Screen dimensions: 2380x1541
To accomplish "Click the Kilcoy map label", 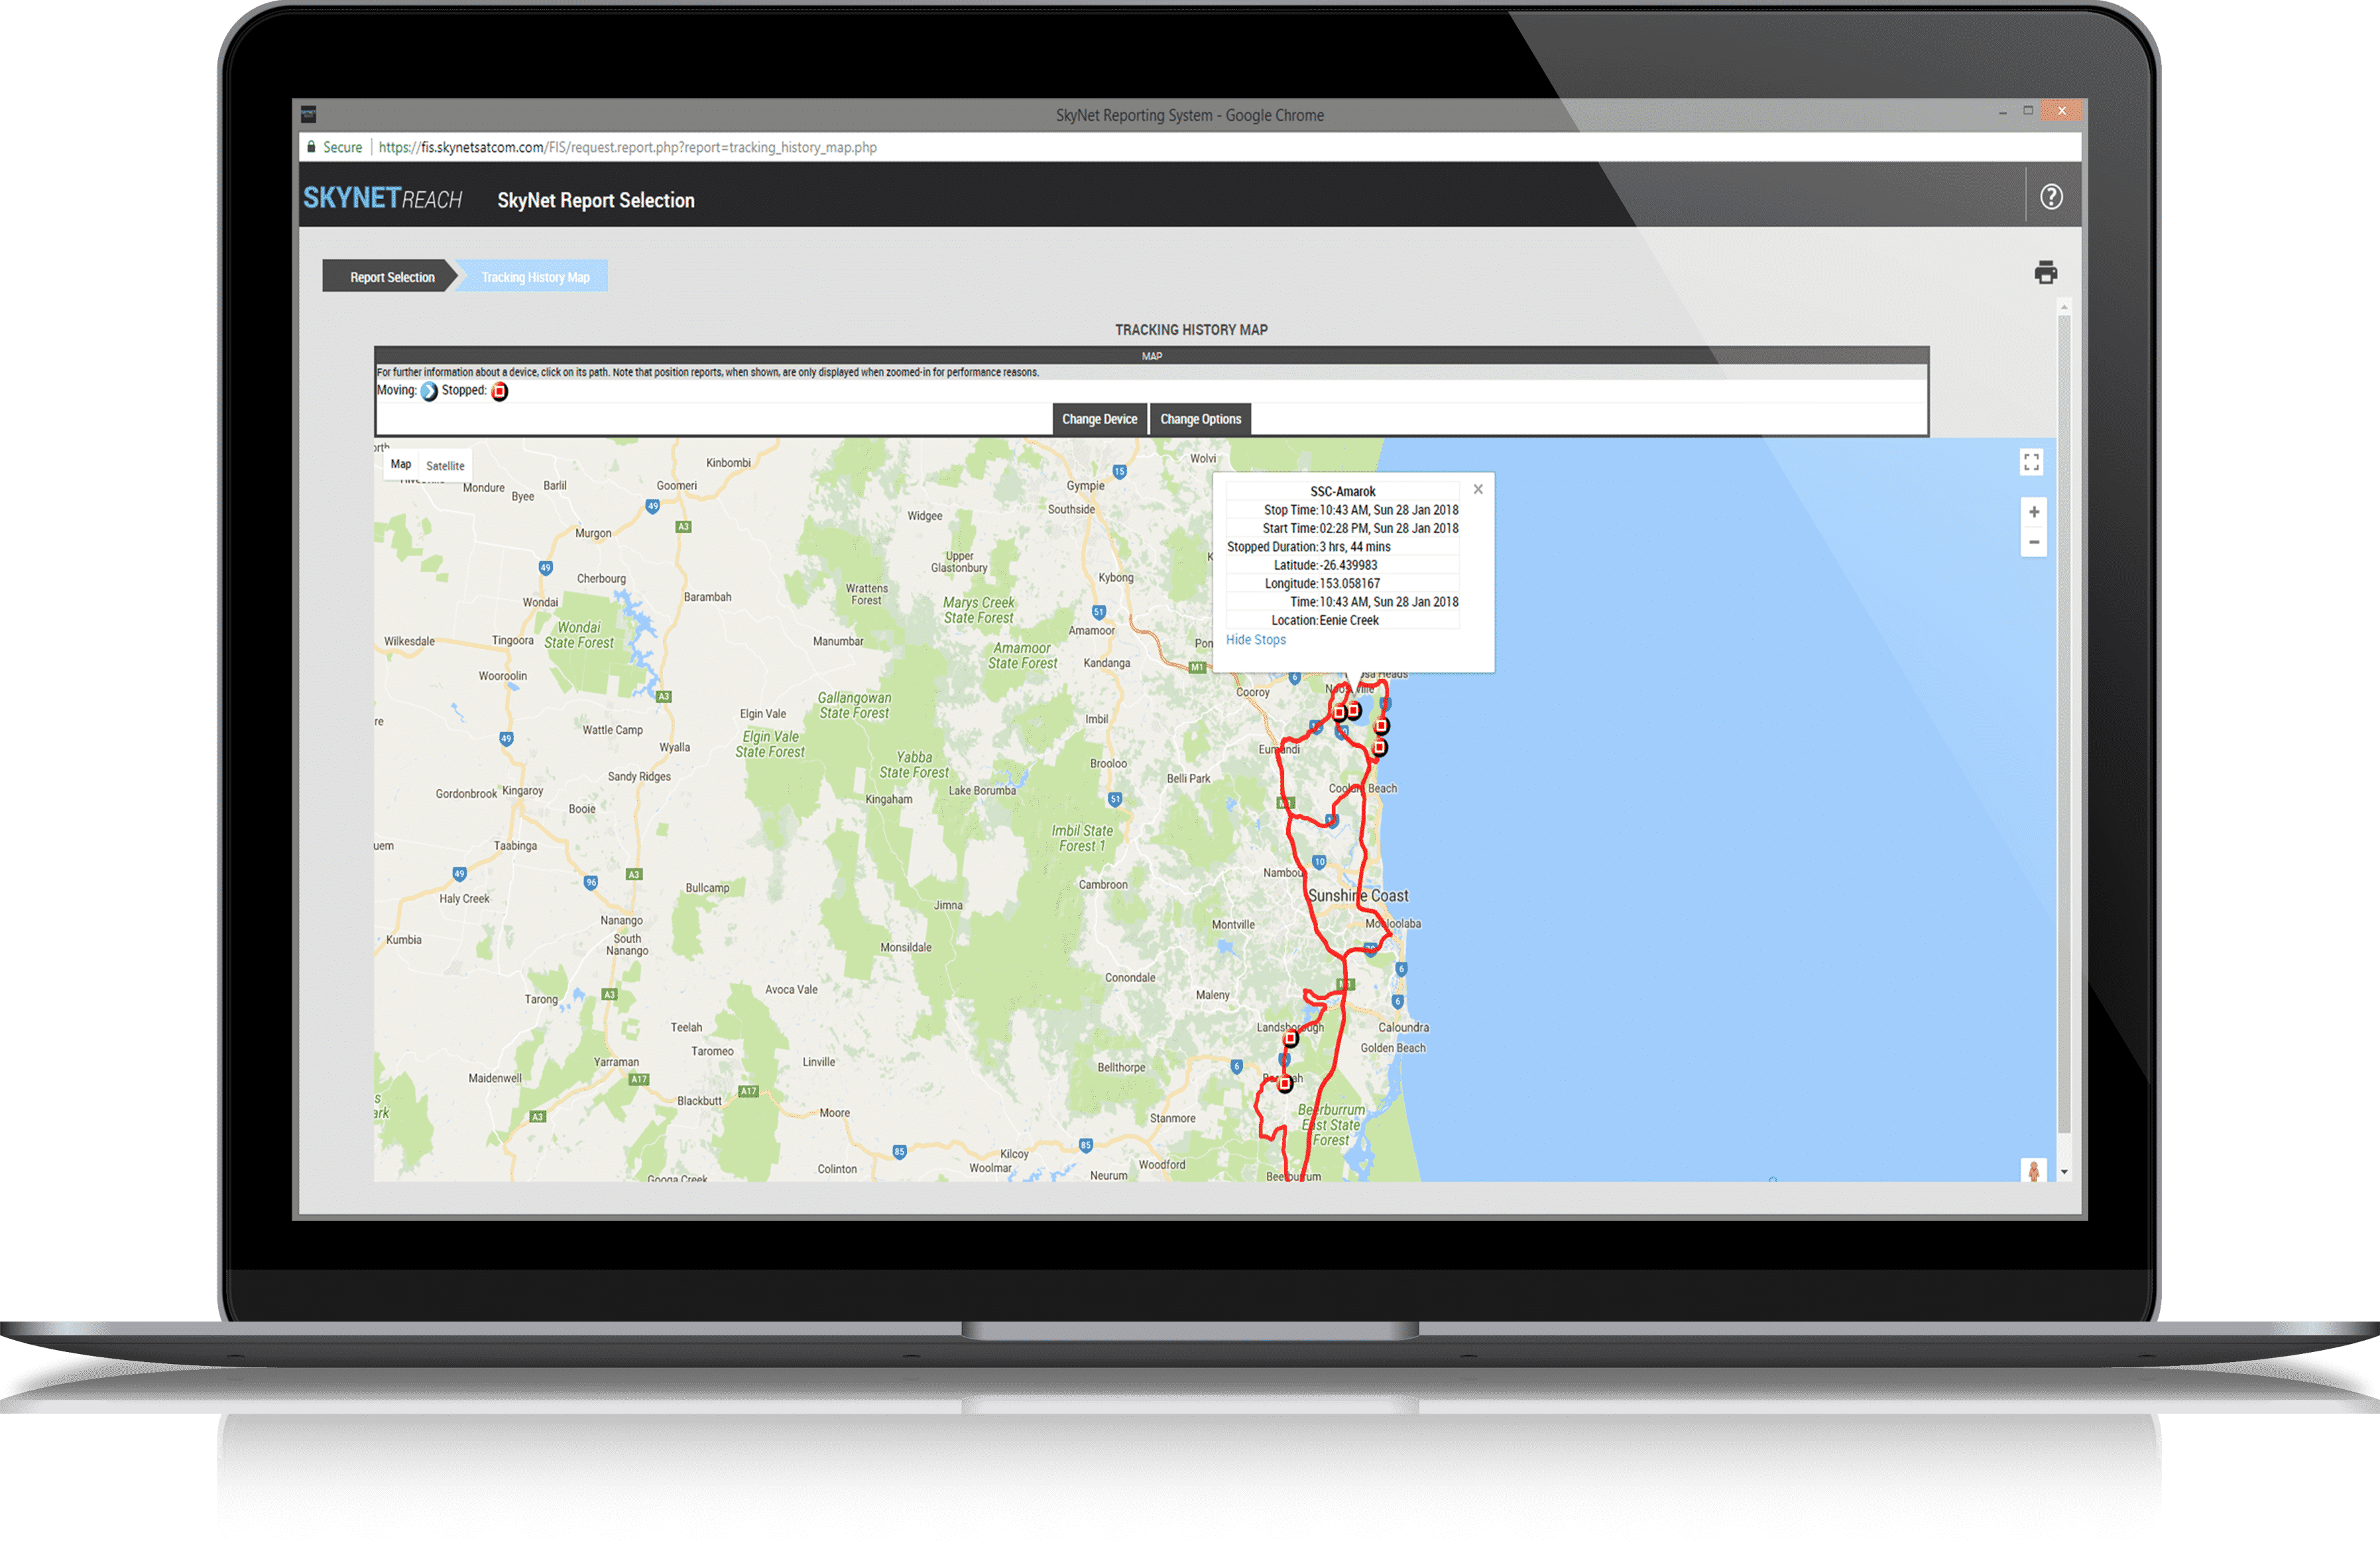I will tap(1014, 1154).
